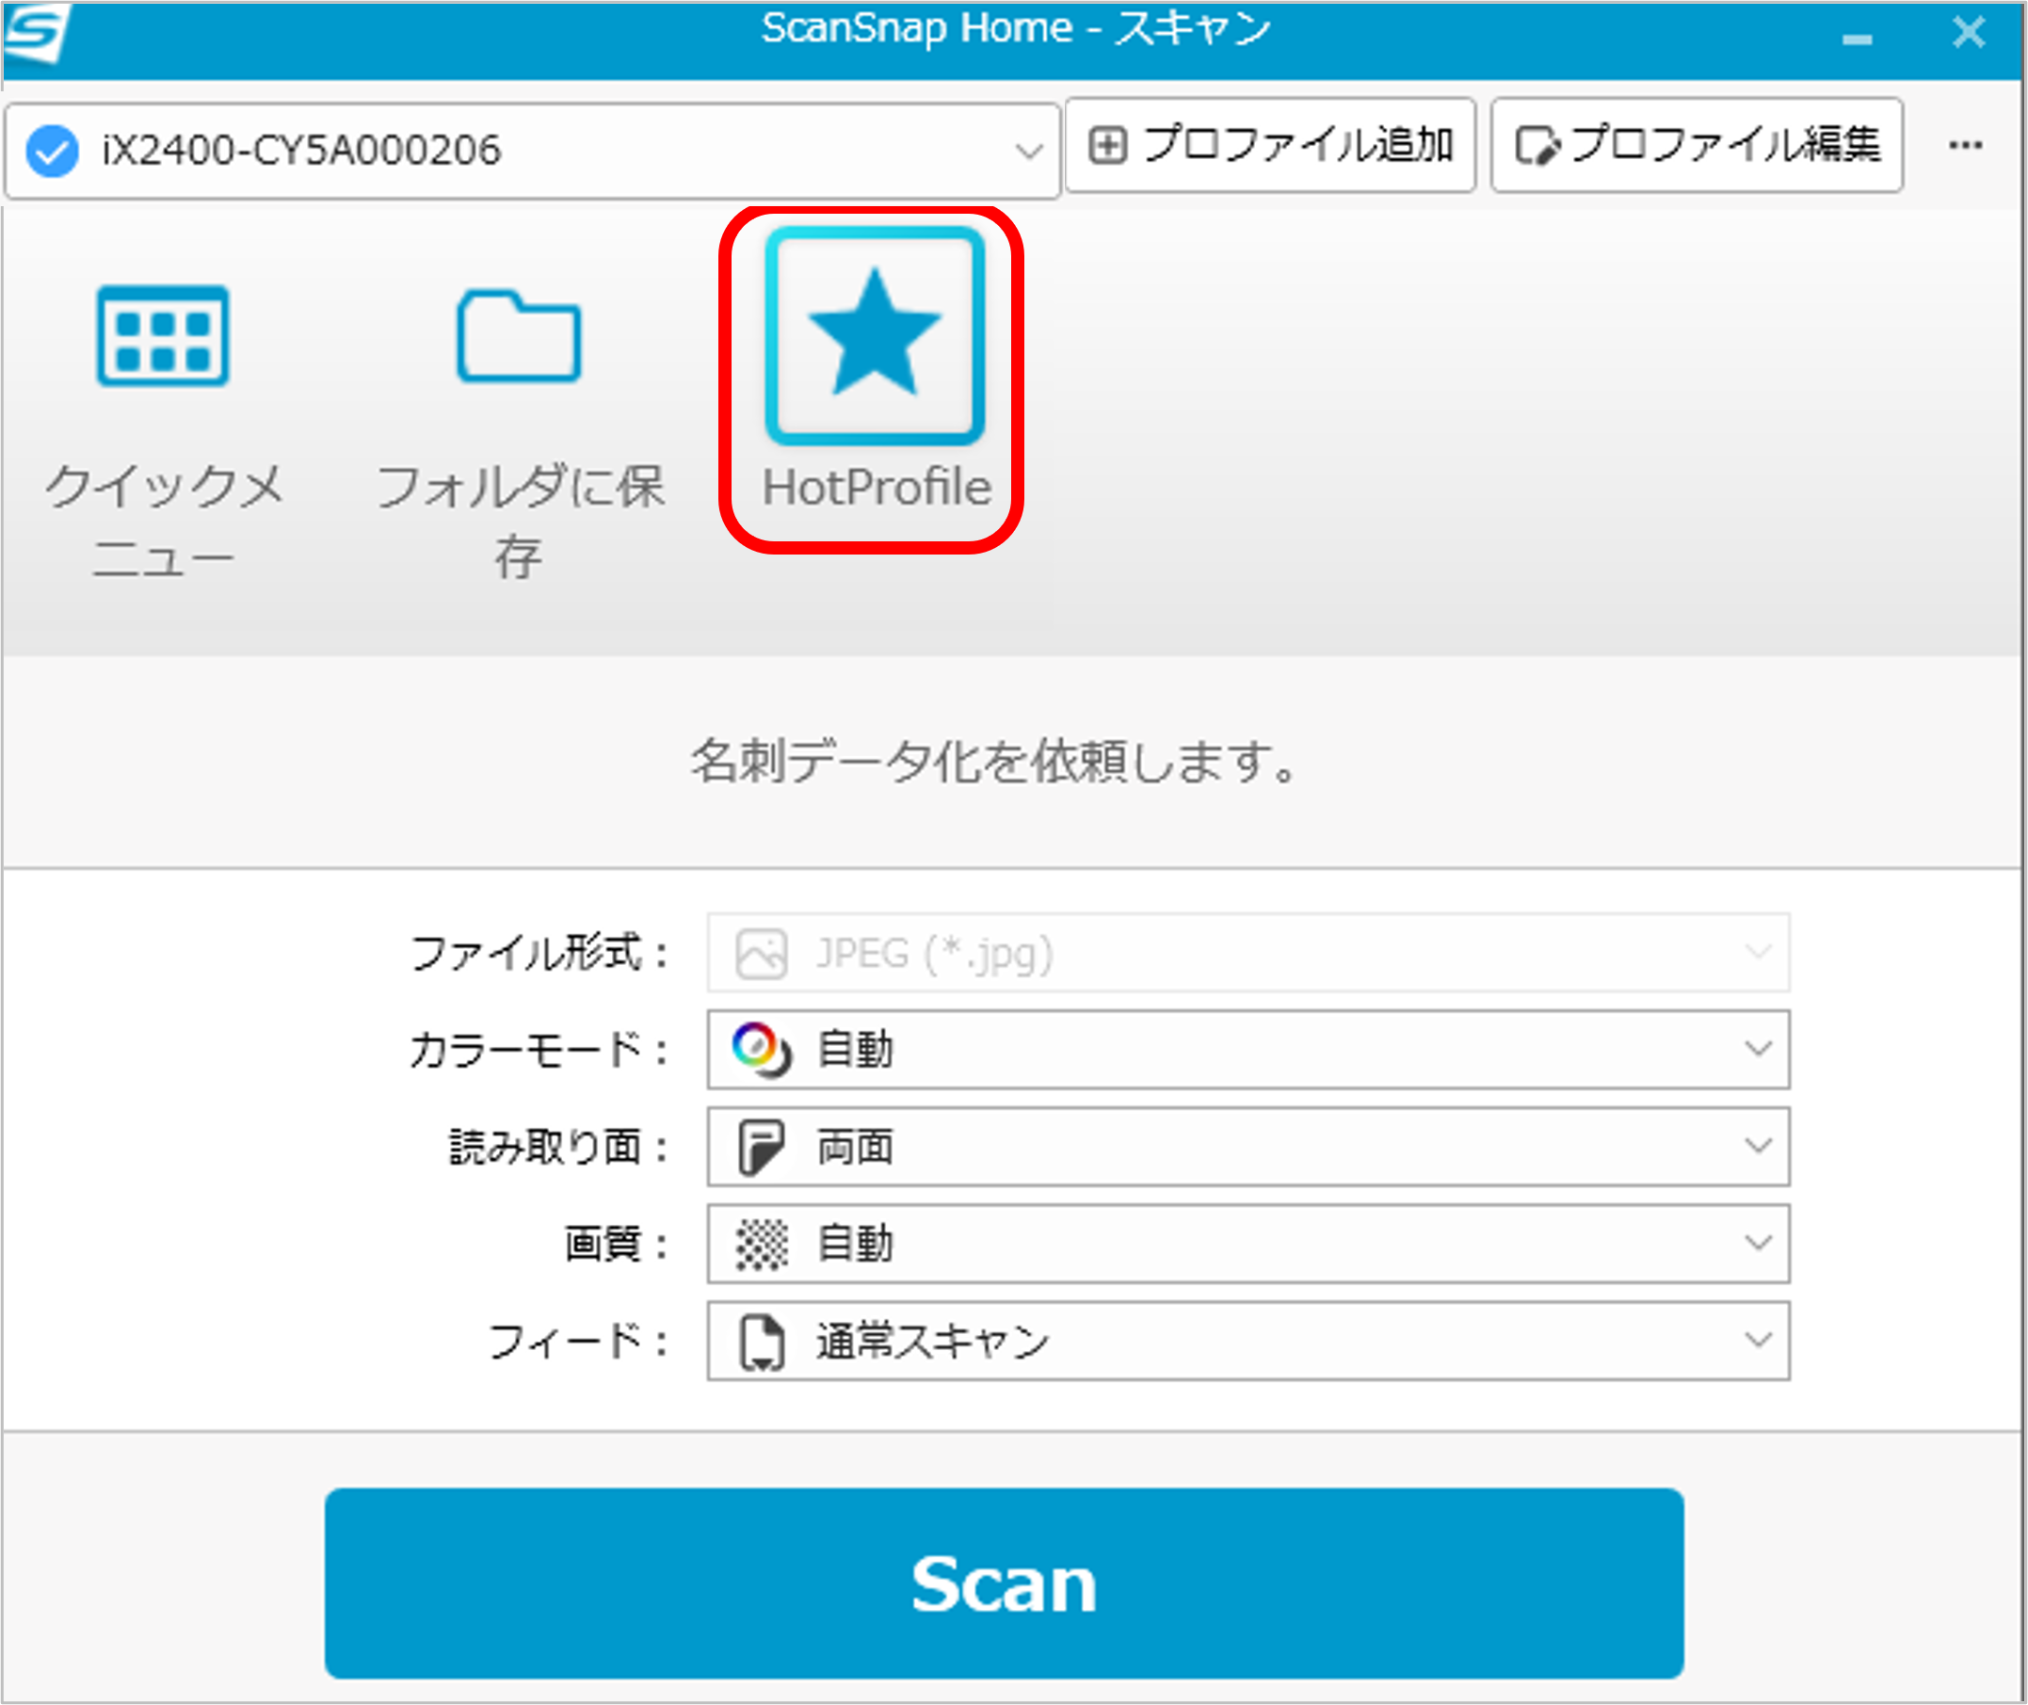
Task: Select the フォルダに保存 folder profile icon
Action: [519, 335]
